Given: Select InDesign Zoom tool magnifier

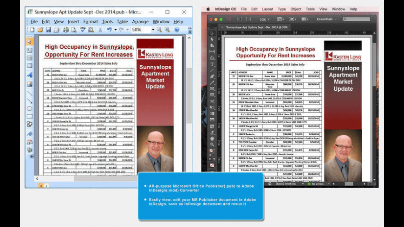Looking at the screenshot, I should point(212,145).
